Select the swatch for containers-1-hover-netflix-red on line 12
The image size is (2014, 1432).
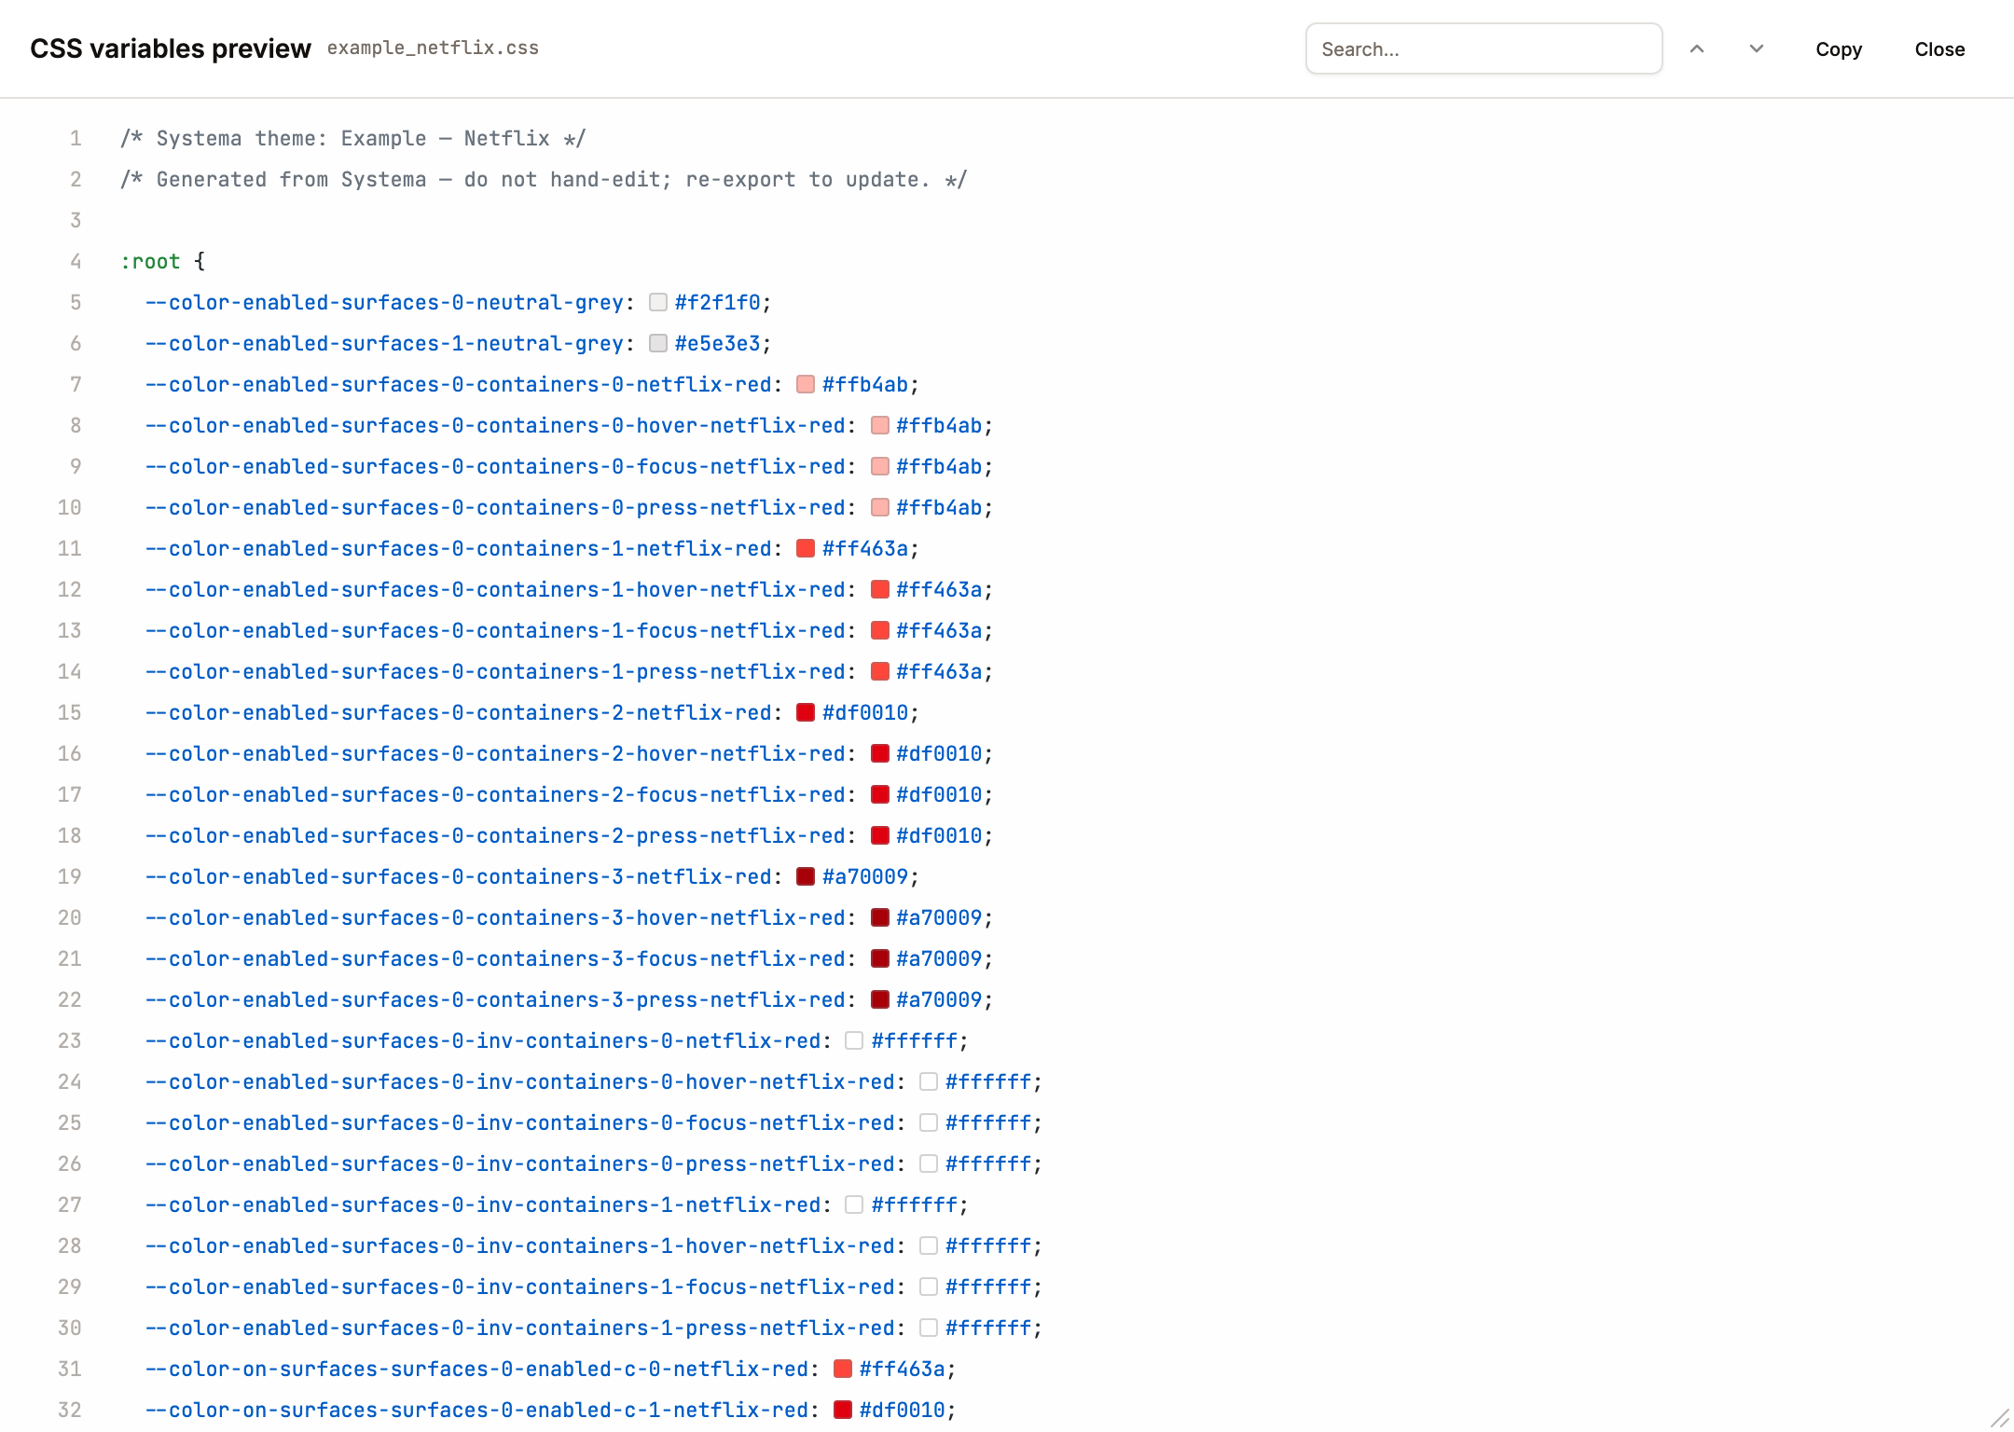tap(879, 589)
